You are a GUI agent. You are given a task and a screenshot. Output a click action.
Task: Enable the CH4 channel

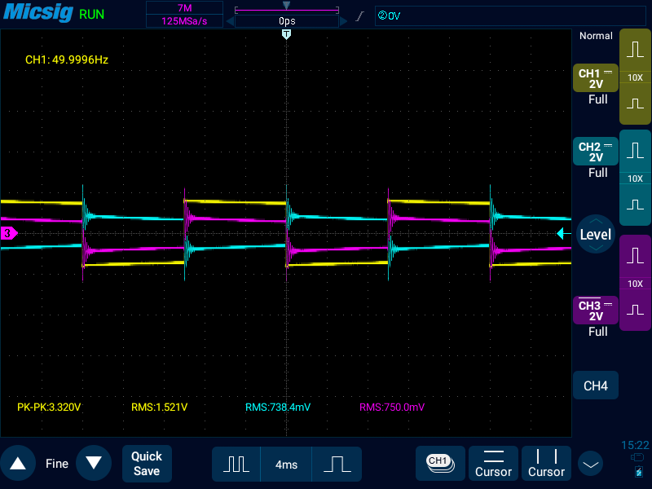596,386
